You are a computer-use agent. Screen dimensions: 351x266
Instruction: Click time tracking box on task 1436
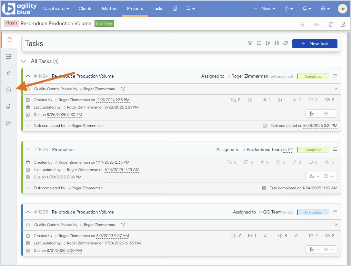point(321,176)
